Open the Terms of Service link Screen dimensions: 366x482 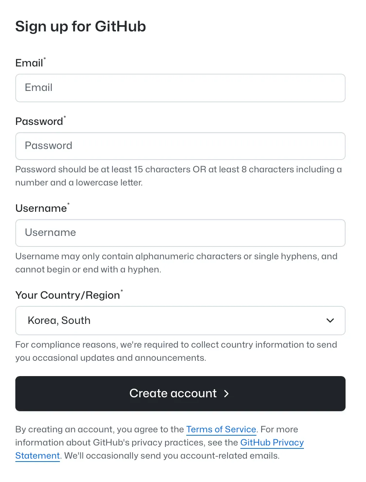[x=221, y=429]
